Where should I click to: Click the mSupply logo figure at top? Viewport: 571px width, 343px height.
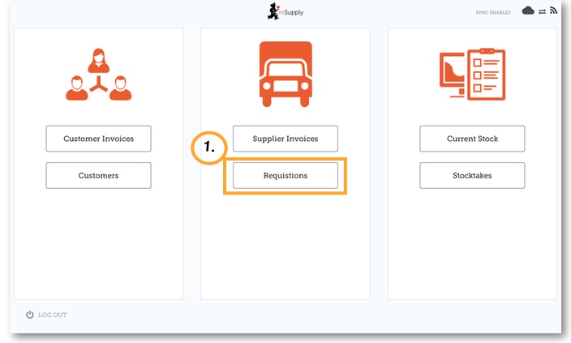(273, 11)
